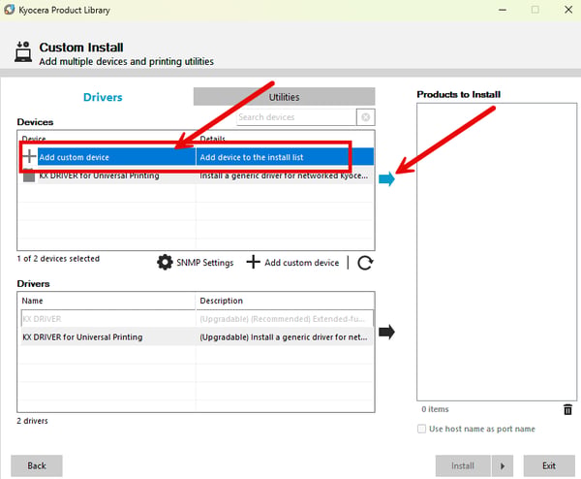The height and width of the screenshot is (479, 581).
Task: Clear the search devices field with X icon
Action: click(366, 117)
